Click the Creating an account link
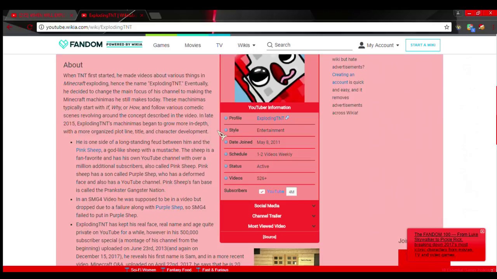Image resolution: width=497 pixels, height=279 pixels. point(343,78)
